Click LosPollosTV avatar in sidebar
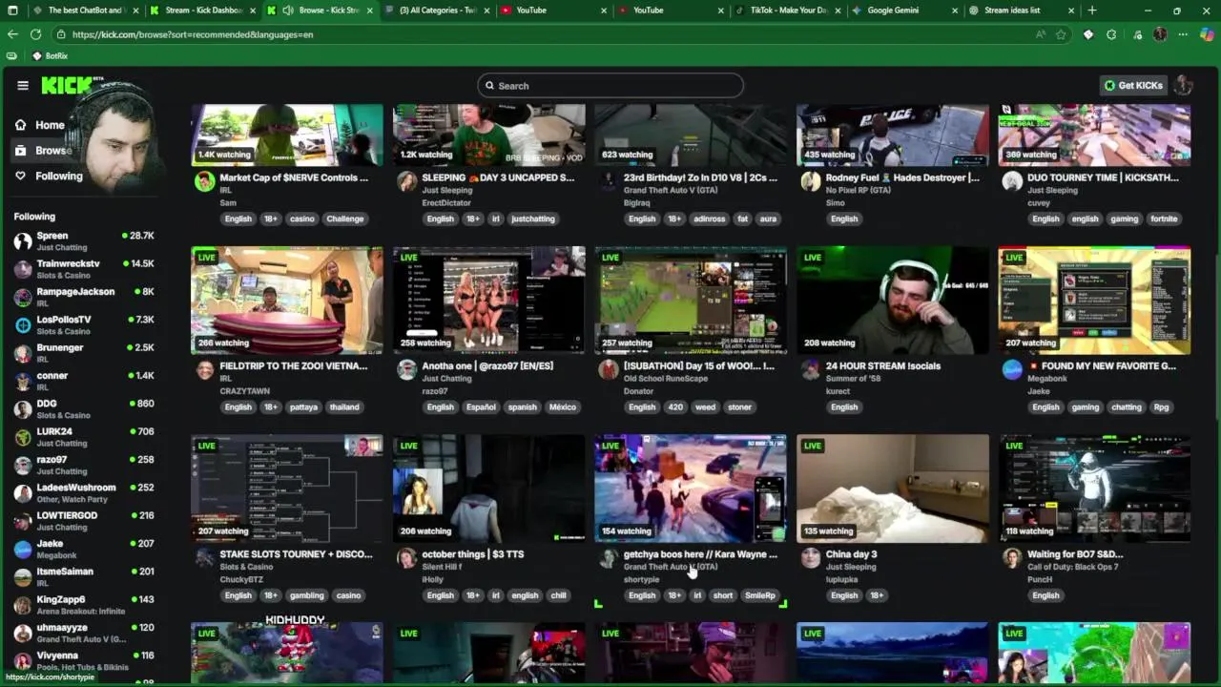The height and width of the screenshot is (687, 1221). coord(23,325)
